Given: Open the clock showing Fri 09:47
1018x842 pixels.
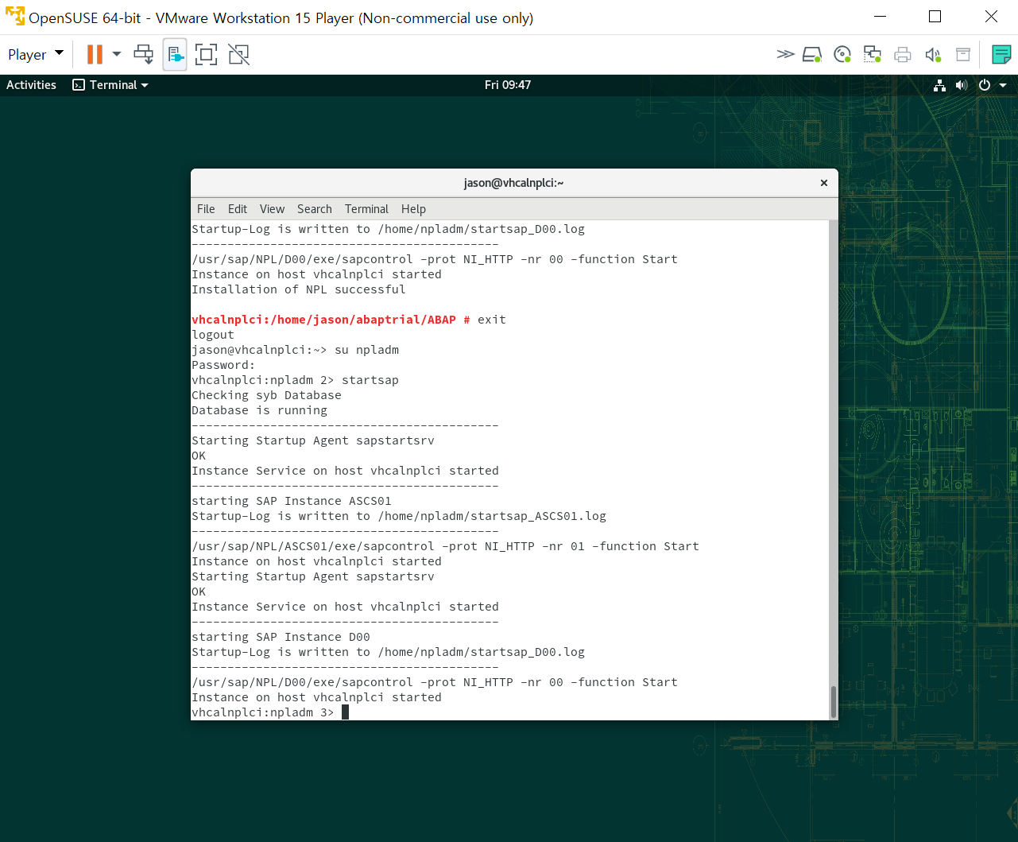Looking at the screenshot, I should pyautogui.click(x=508, y=85).
